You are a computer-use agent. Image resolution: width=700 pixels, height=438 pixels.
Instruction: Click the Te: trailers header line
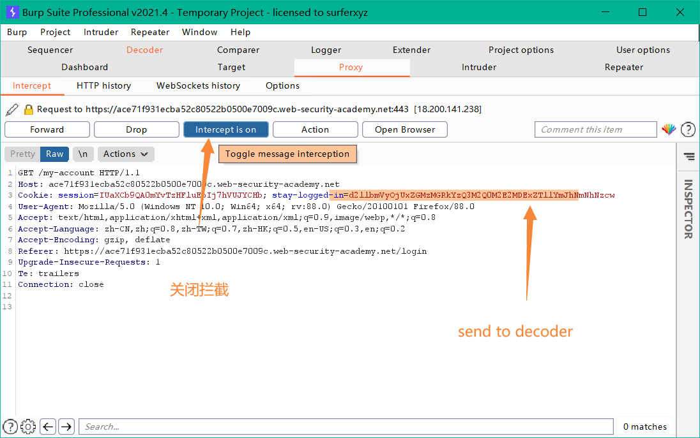[x=48, y=273]
